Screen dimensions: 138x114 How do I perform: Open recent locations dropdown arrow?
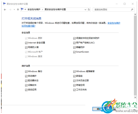tap(14, 10)
